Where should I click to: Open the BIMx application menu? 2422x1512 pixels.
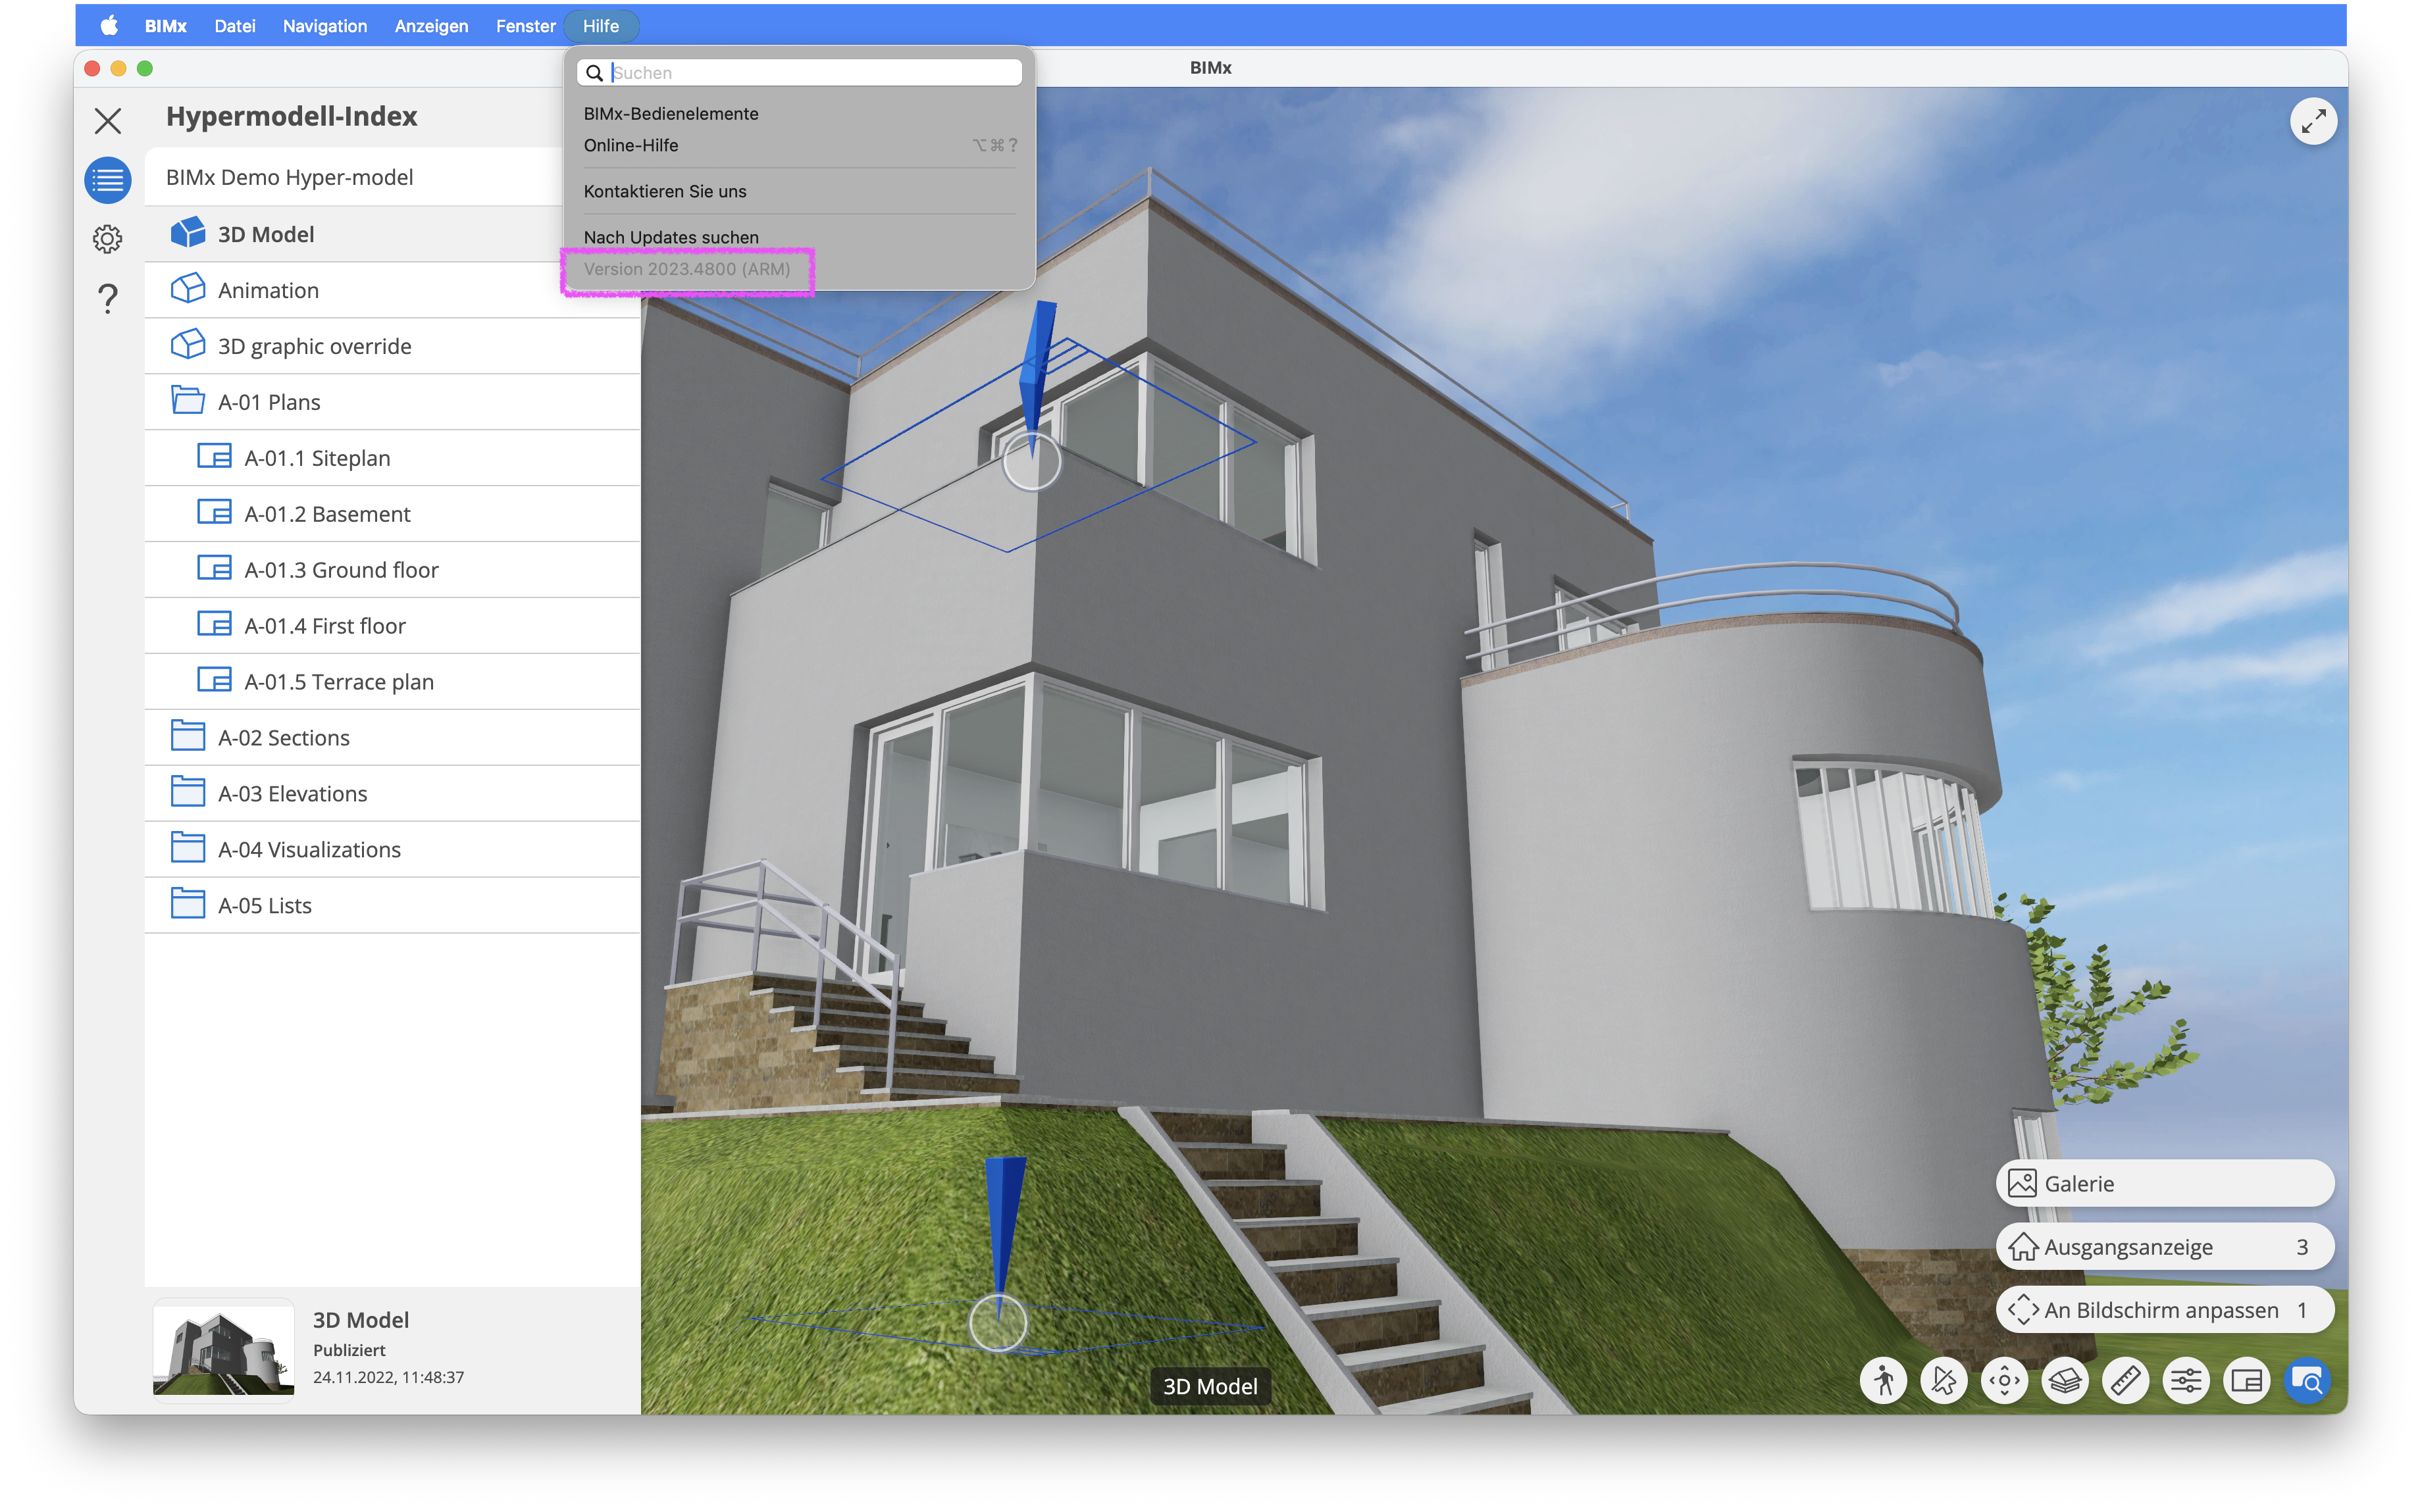(x=166, y=26)
